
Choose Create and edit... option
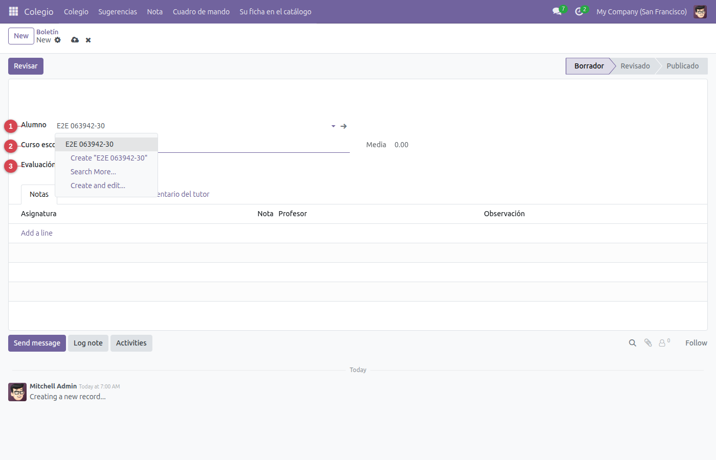point(106,186)
